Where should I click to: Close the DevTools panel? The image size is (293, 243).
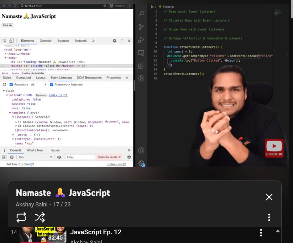(x=129, y=41)
